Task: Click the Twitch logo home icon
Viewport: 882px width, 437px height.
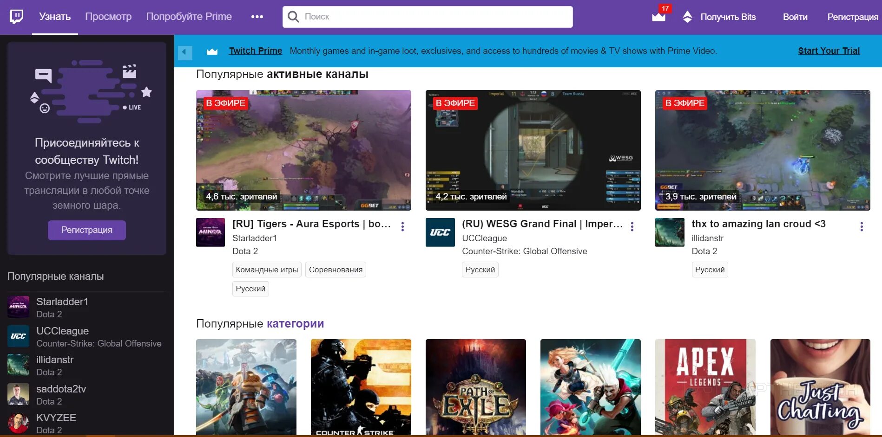Action: (16, 17)
